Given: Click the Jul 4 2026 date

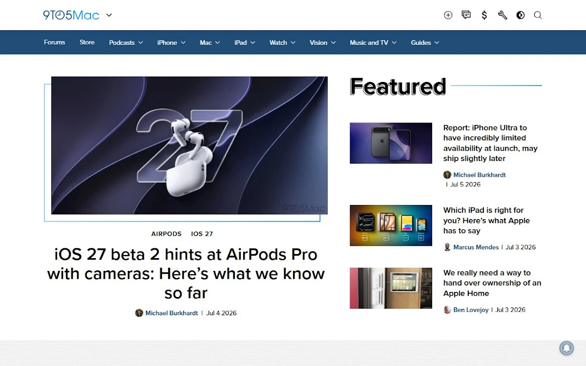Looking at the screenshot, I should click(221, 313).
